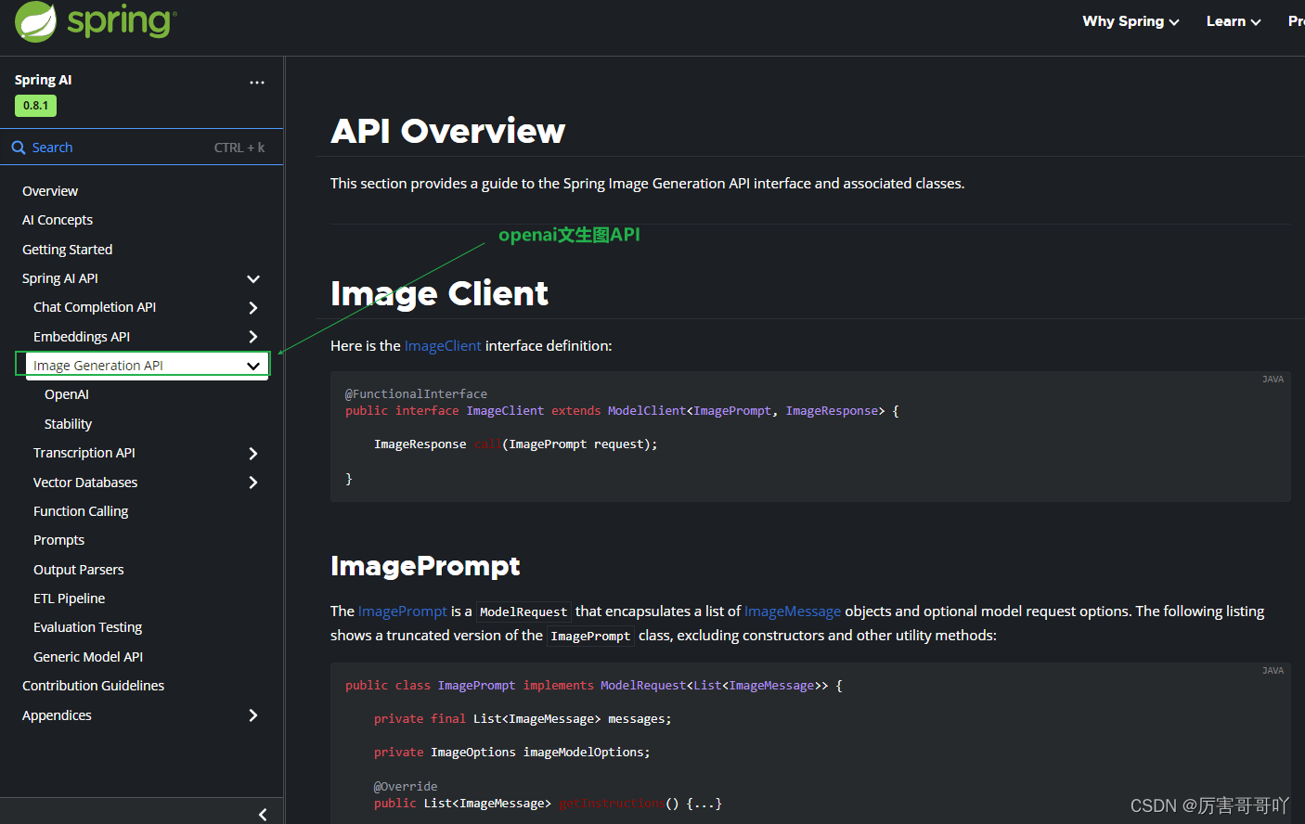
Task: Go to ETL Pipeline
Action: [x=69, y=599]
